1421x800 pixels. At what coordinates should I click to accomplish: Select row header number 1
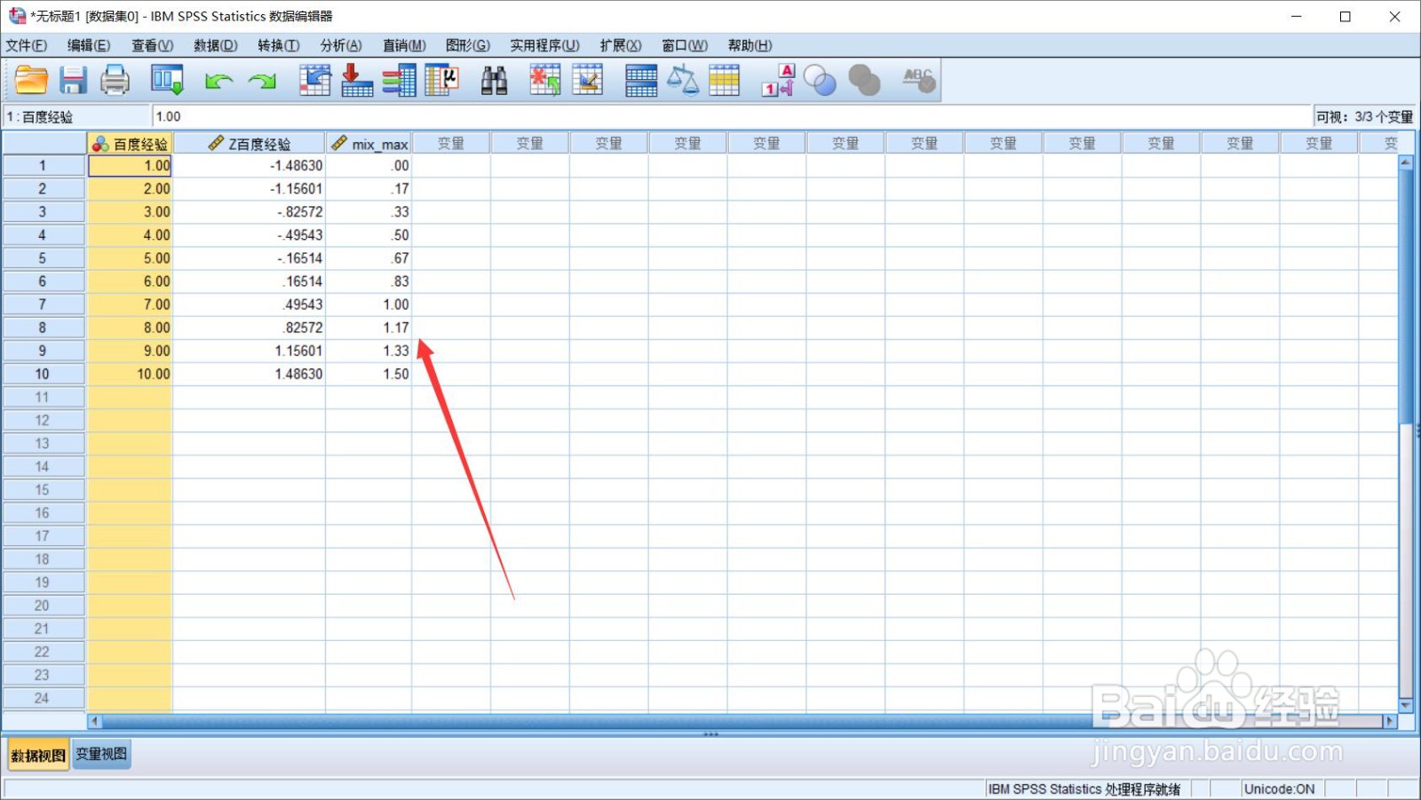(x=43, y=166)
